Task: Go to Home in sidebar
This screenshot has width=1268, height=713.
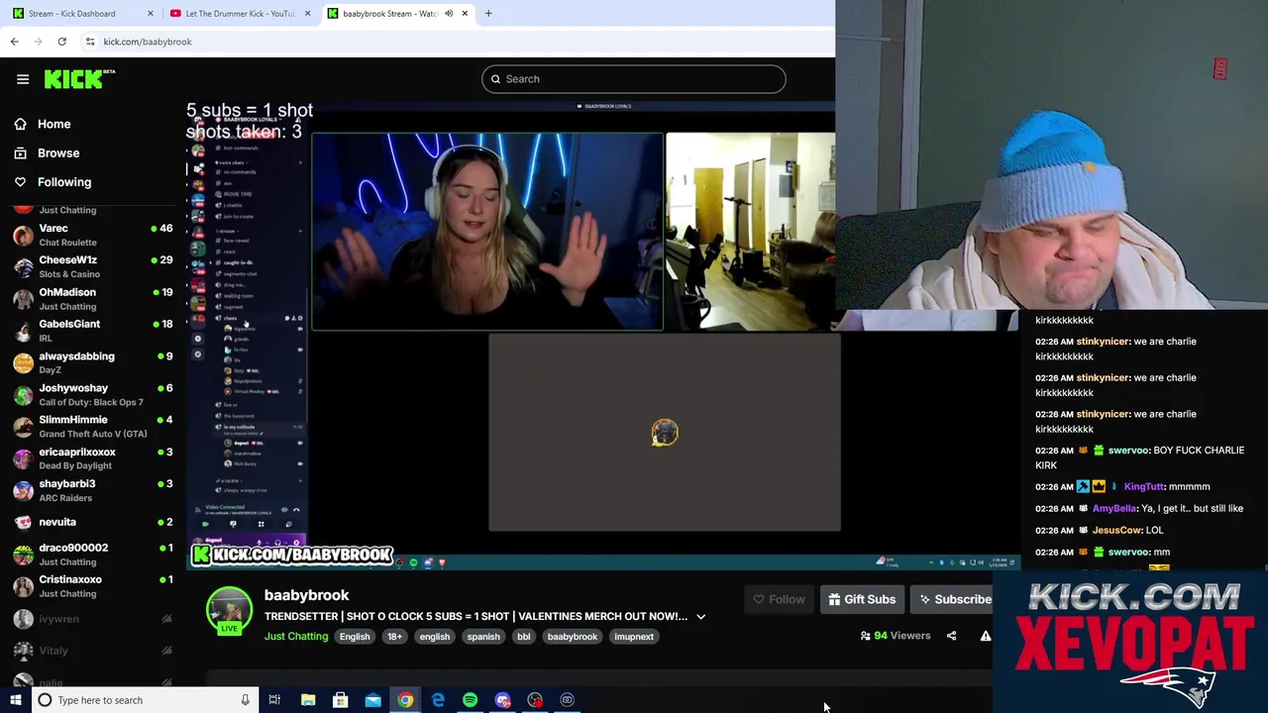Action: point(53,124)
